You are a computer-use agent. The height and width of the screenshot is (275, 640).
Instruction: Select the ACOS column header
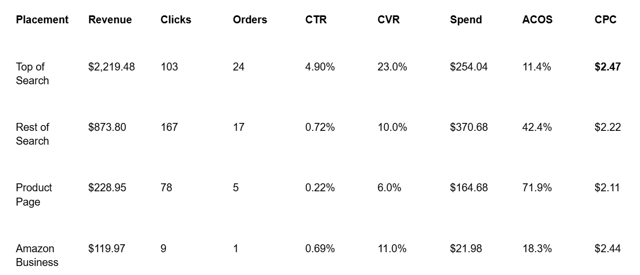point(537,20)
